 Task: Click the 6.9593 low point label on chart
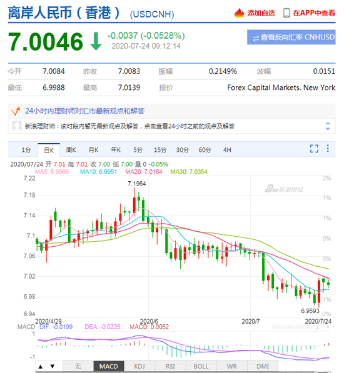coord(310,311)
